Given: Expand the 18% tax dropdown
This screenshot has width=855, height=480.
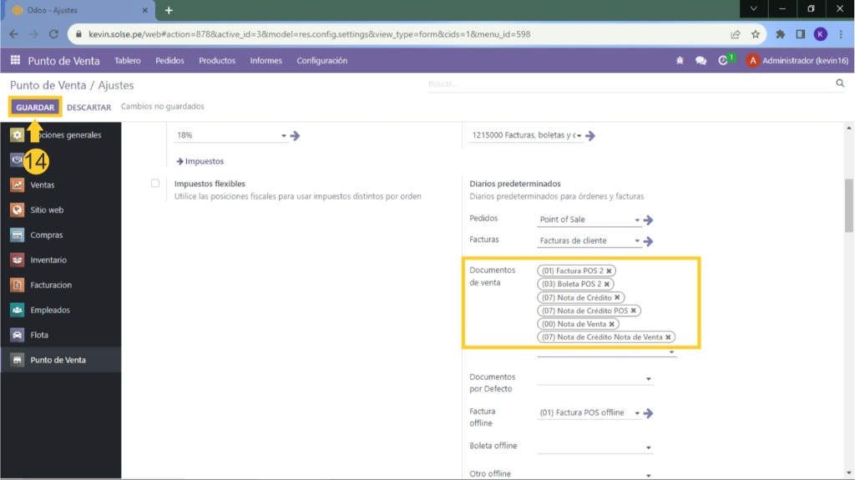Looking at the screenshot, I should coord(284,136).
